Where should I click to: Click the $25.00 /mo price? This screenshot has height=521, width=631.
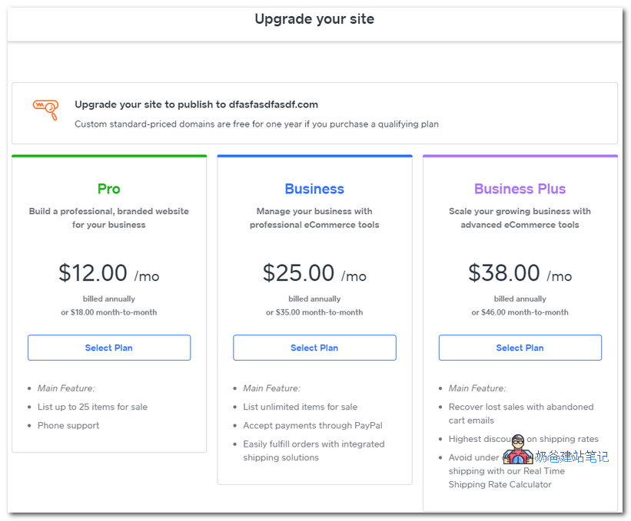click(x=314, y=273)
